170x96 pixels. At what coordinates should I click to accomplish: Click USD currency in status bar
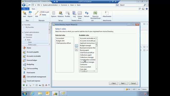coord(134,89)
